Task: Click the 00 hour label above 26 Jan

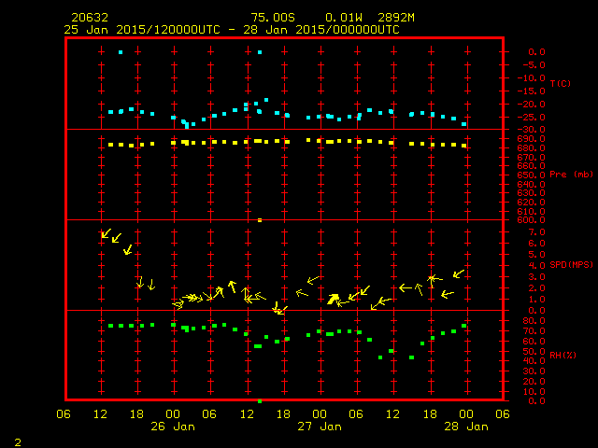Action: pyautogui.click(x=173, y=414)
